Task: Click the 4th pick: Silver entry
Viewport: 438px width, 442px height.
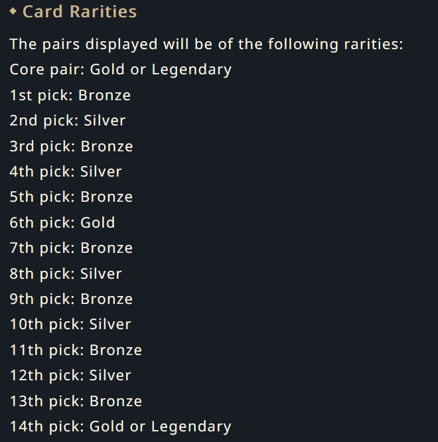Action: (66, 172)
